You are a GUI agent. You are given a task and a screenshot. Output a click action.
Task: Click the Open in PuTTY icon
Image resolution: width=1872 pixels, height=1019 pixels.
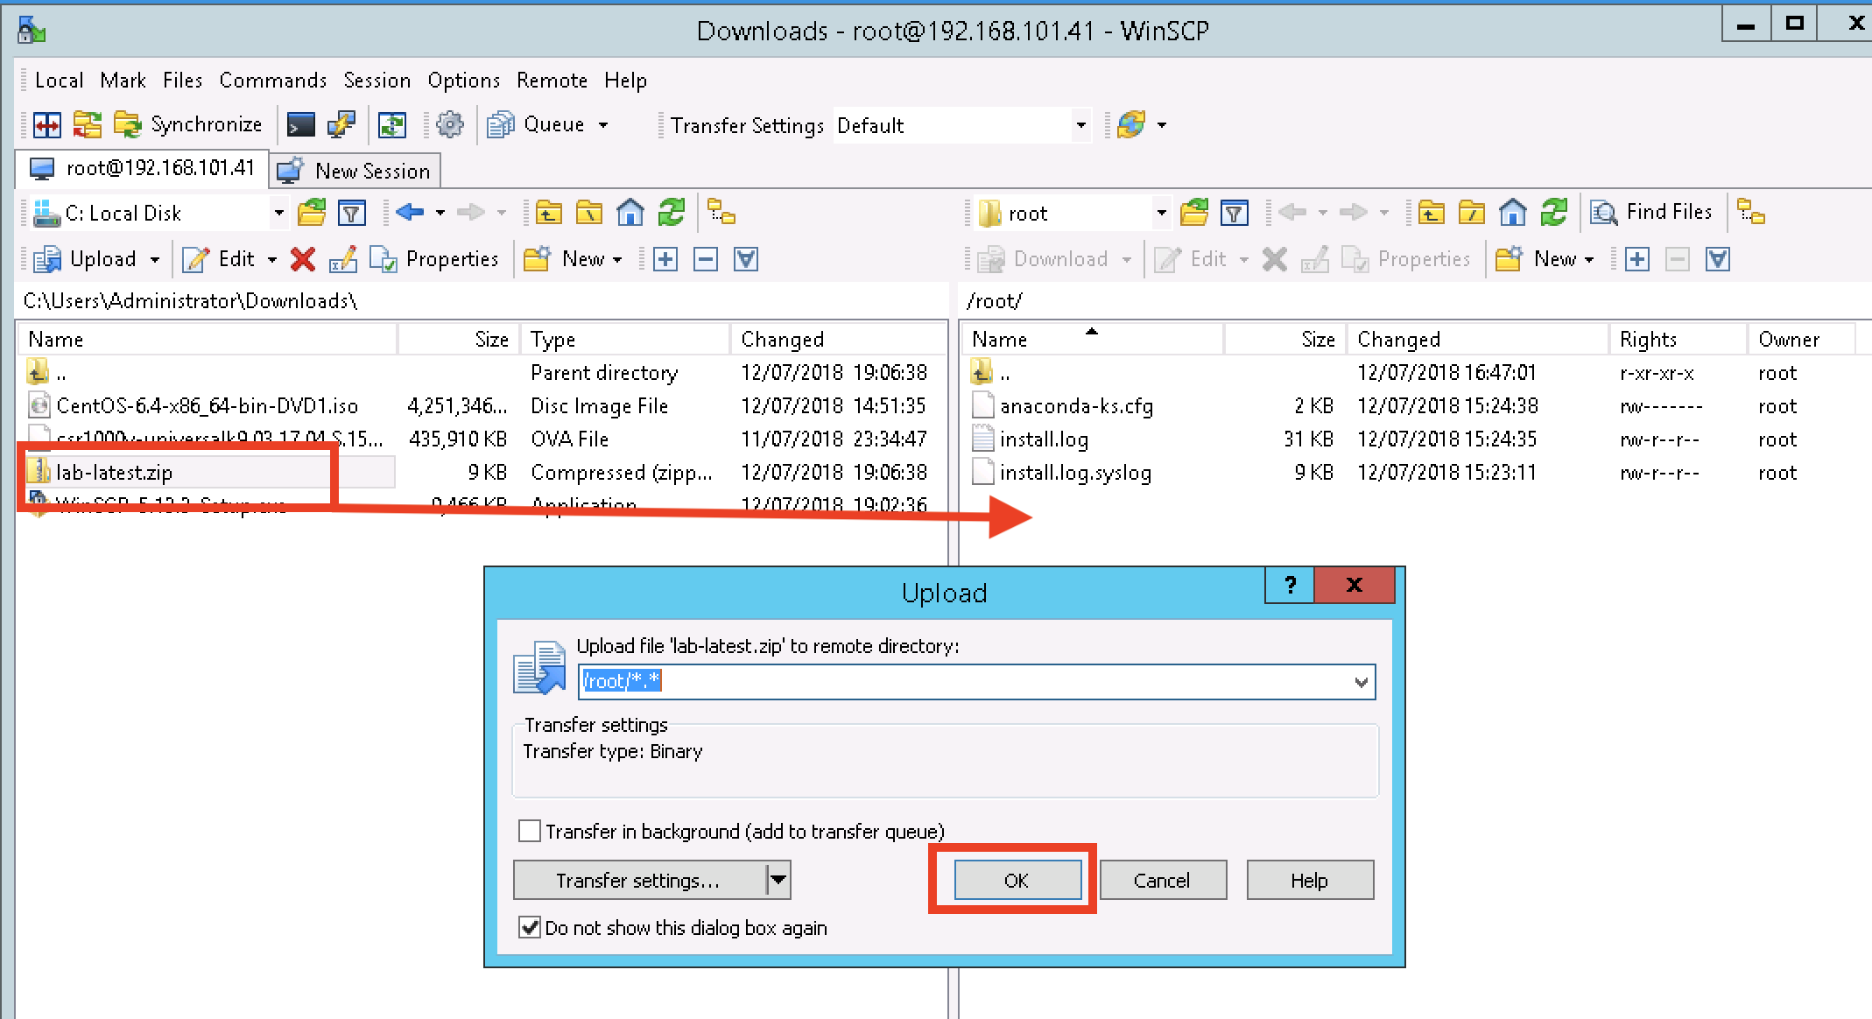[341, 125]
